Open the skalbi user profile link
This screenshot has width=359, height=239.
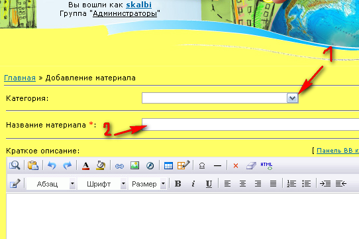138,5
